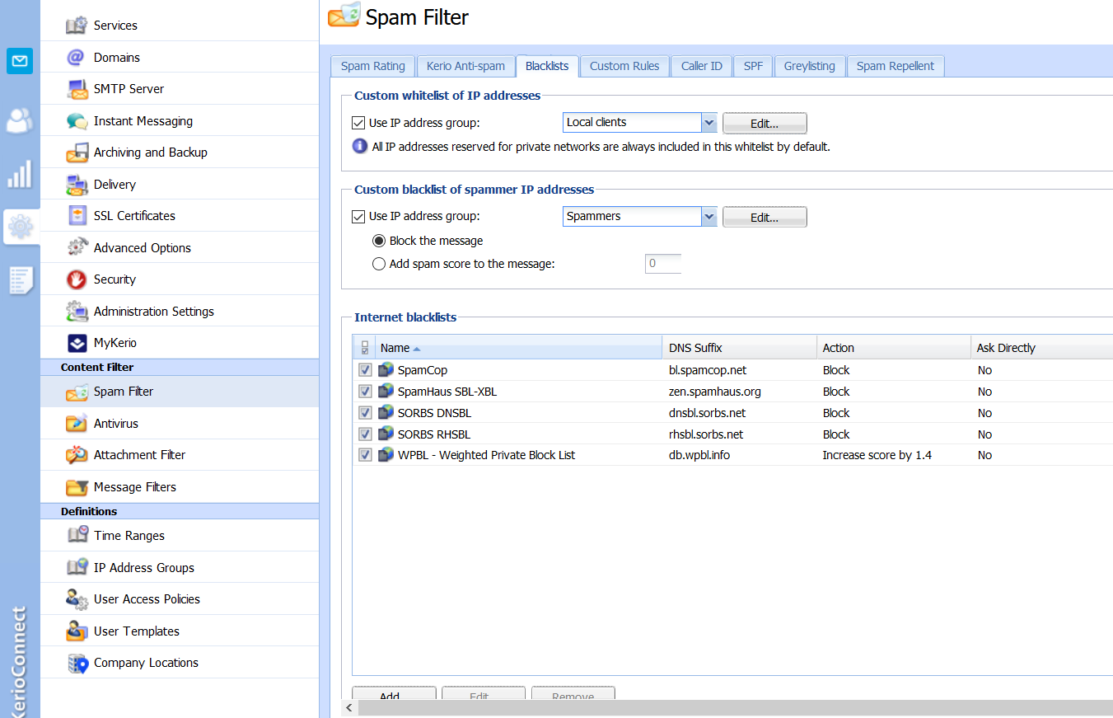Click the Domains @ icon
This screenshot has height=718, width=1113.
click(x=77, y=57)
